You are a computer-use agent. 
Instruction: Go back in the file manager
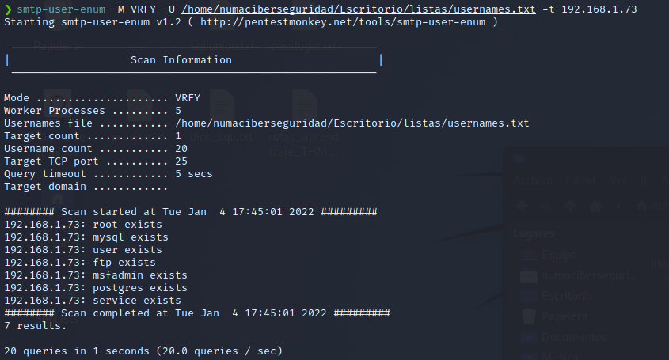(x=522, y=206)
